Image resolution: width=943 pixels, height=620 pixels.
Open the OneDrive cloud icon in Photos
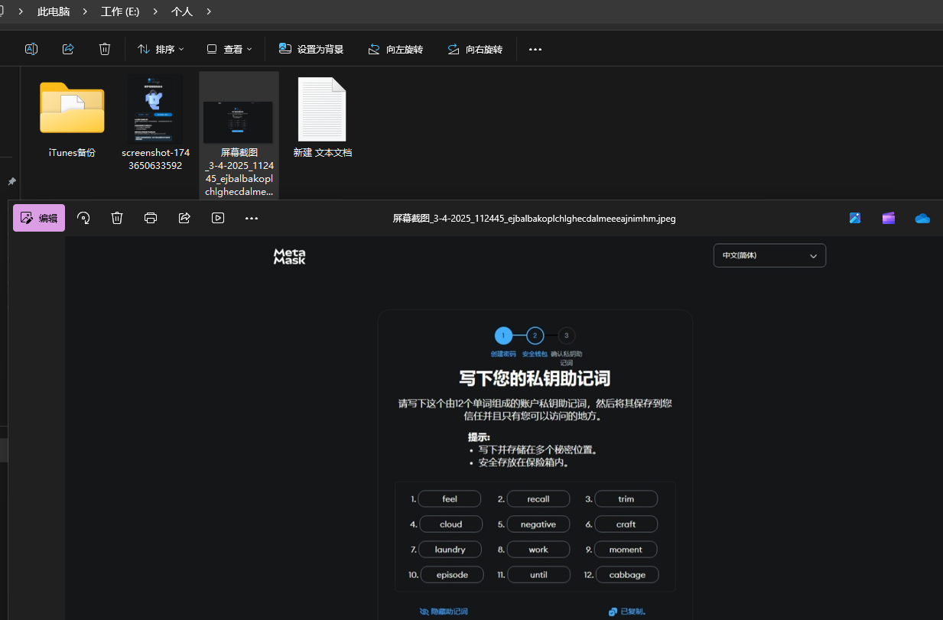point(922,218)
